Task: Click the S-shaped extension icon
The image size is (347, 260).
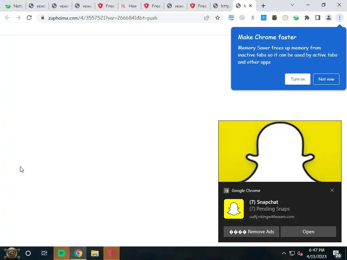Action: (x=253, y=18)
